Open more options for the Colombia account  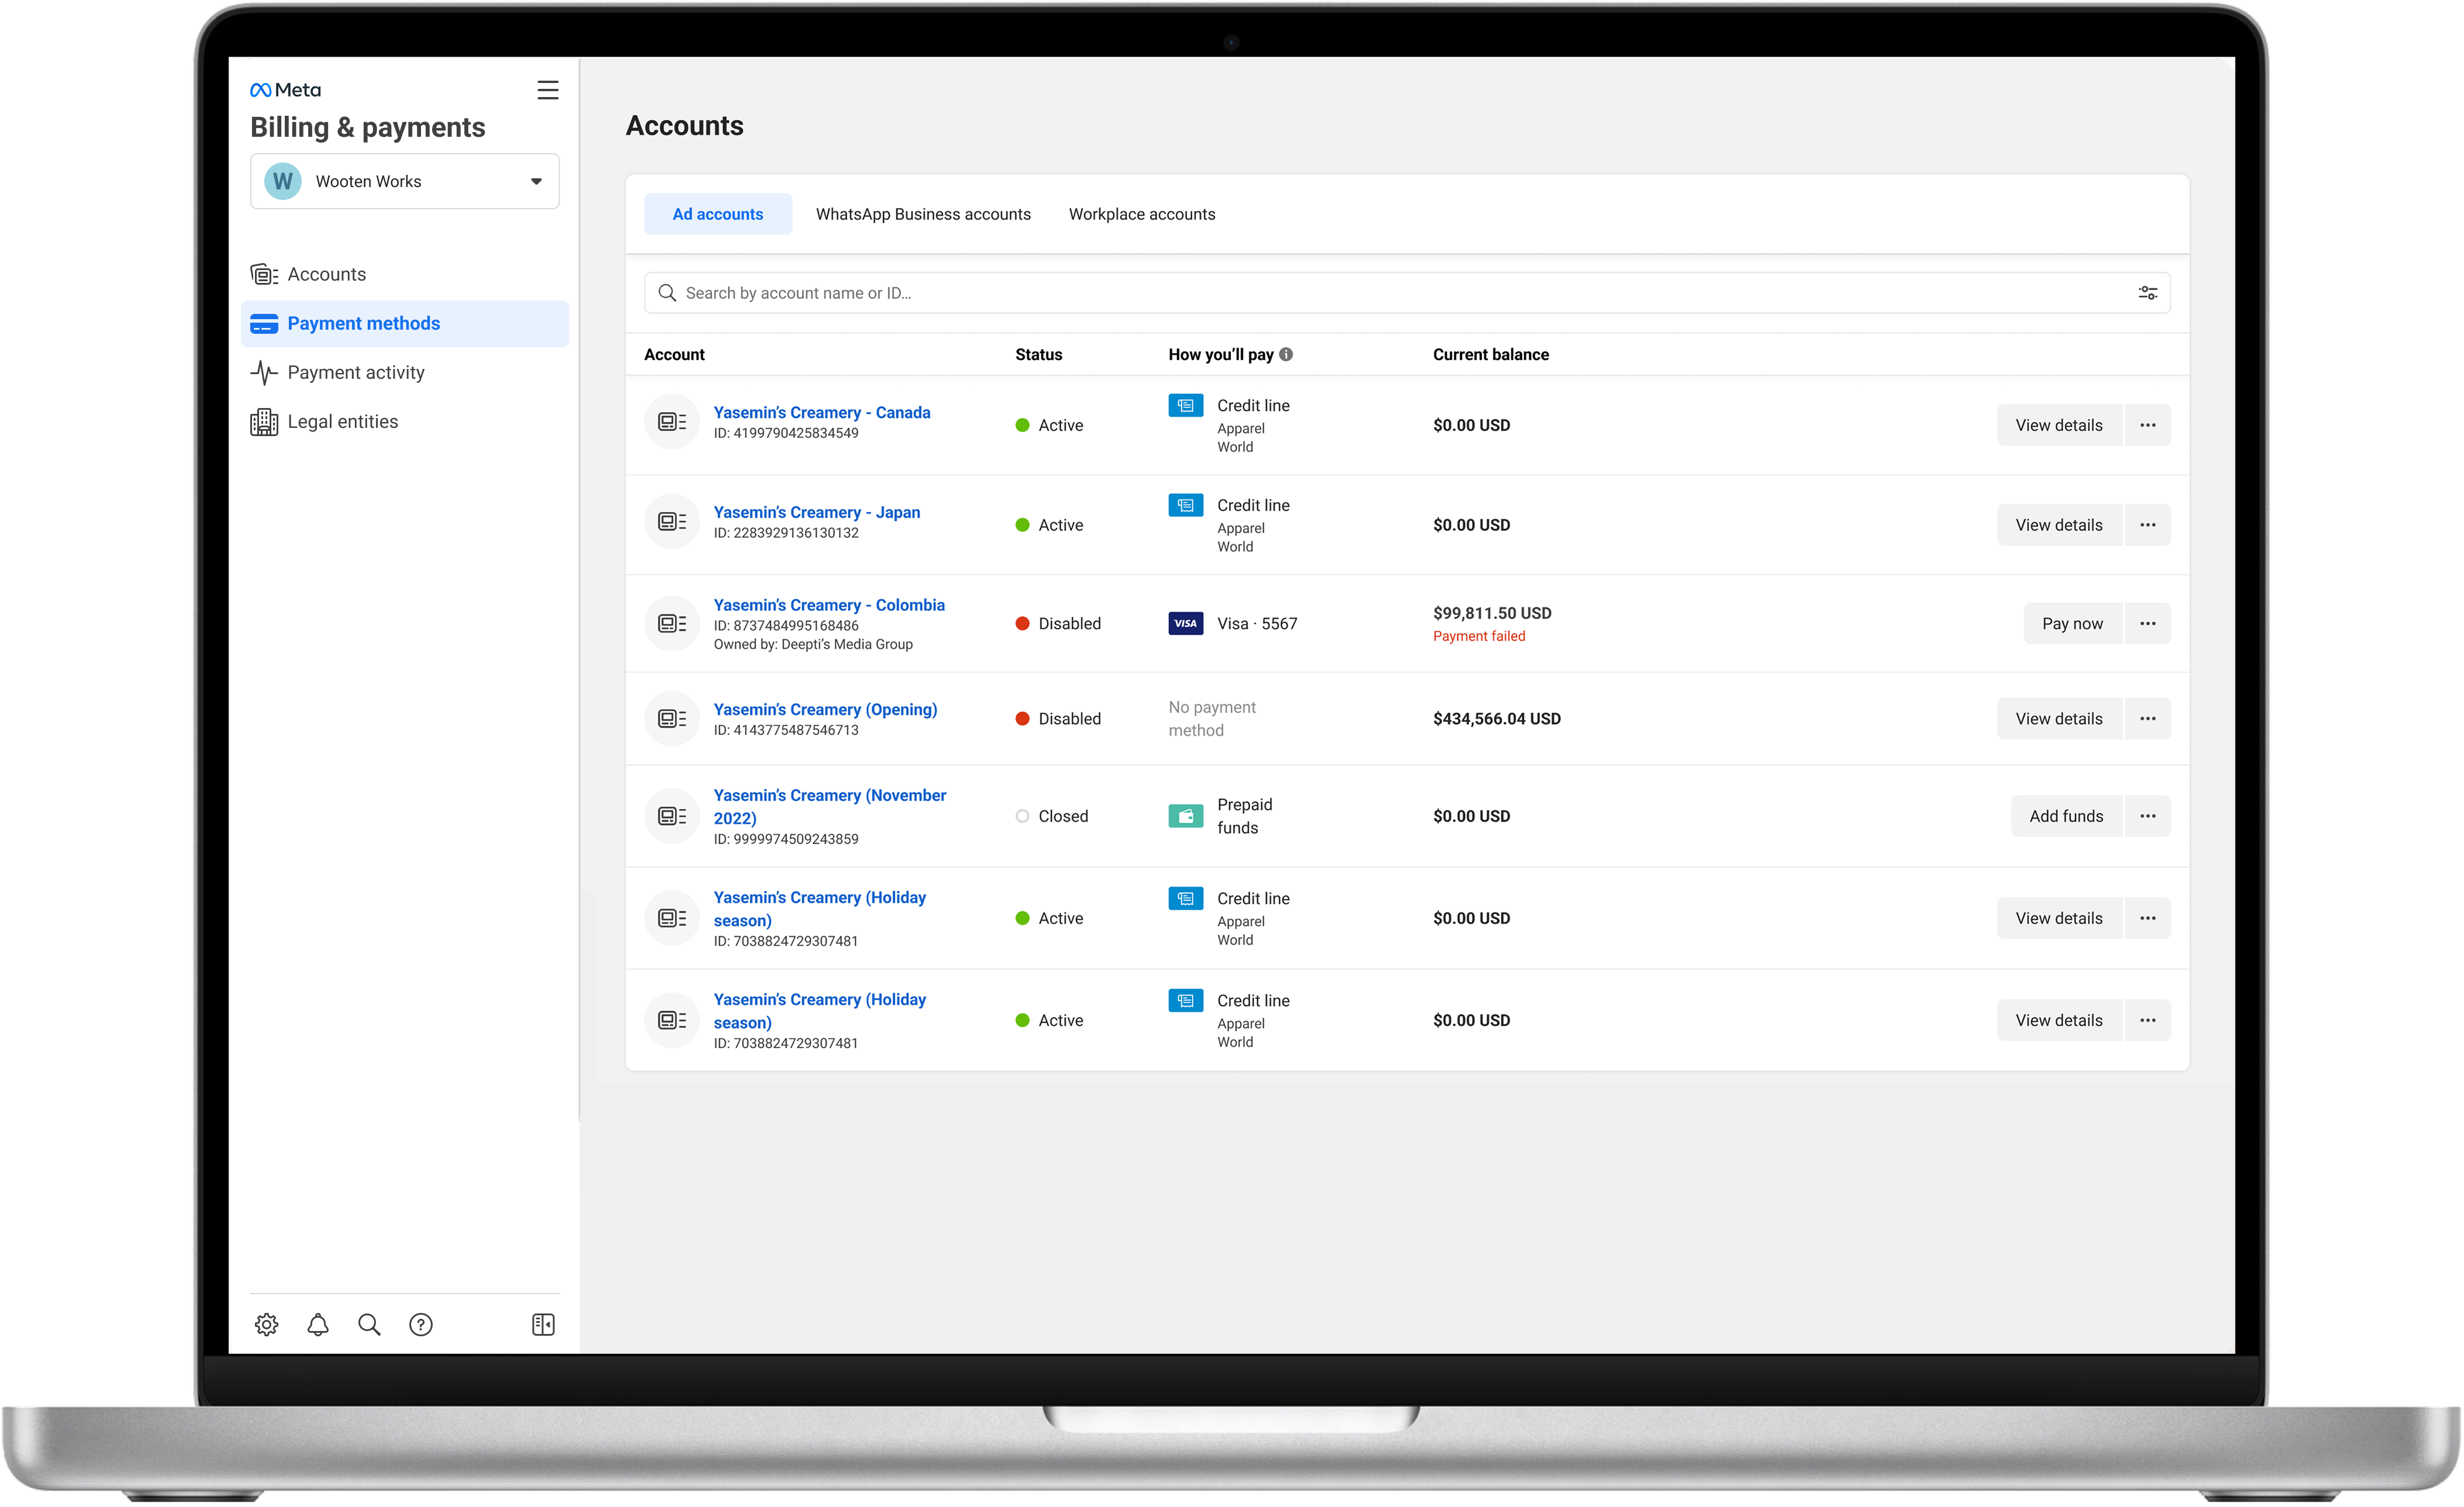point(2147,624)
